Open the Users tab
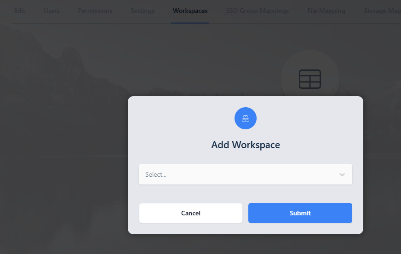 coord(52,11)
